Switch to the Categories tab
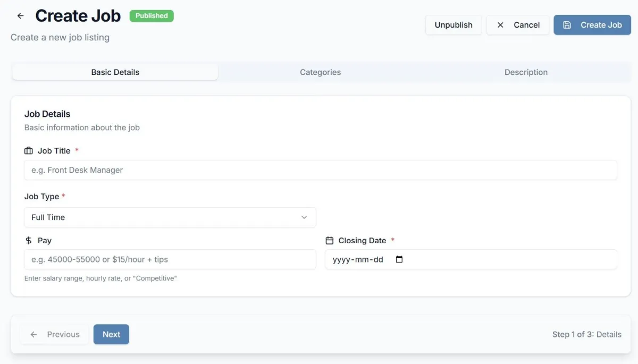Image resolution: width=638 pixels, height=364 pixels. point(320,72)
